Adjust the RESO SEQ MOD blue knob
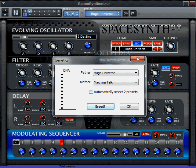The image size is (196, 168). click(x=37, y=83)
